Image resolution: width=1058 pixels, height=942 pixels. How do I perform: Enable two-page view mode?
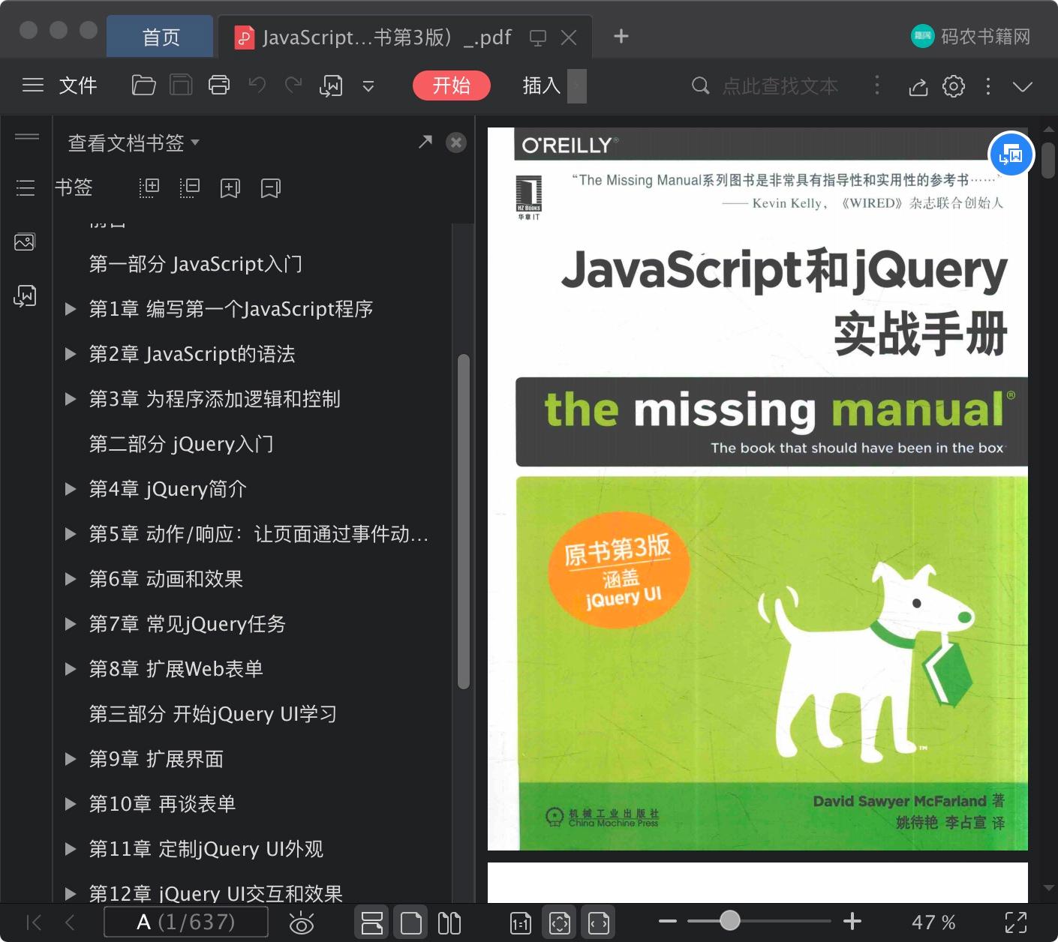[449, 922]
